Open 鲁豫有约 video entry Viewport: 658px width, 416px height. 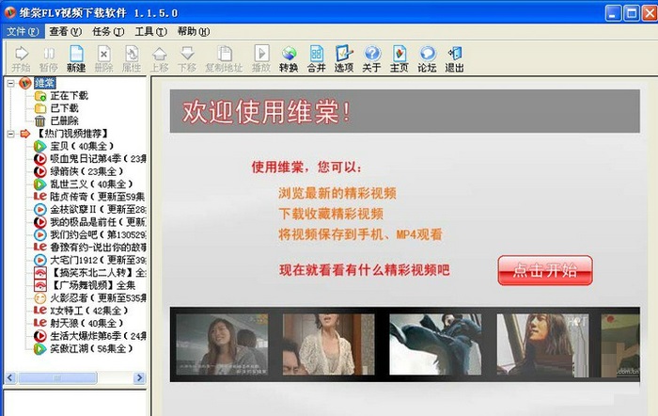pos(98,248)
